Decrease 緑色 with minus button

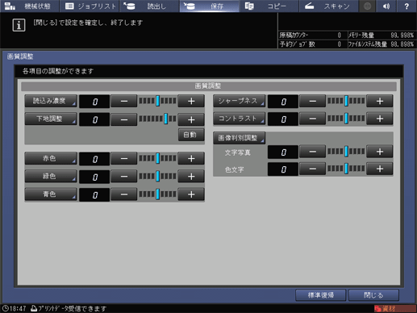(x=124, y=177)
